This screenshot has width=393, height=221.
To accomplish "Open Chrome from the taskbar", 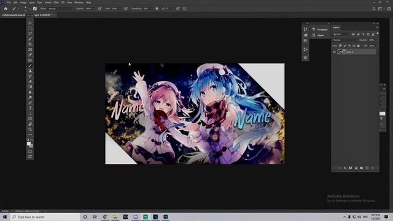I will click(x=105, y=217).
